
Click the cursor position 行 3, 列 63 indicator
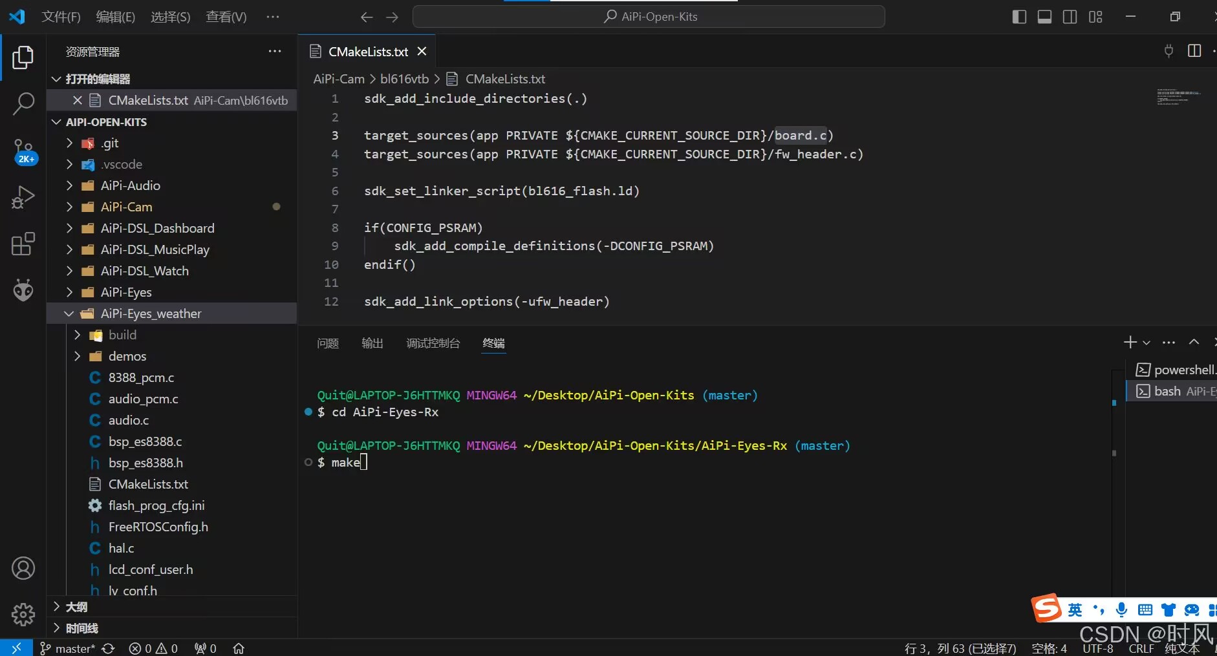960,648
